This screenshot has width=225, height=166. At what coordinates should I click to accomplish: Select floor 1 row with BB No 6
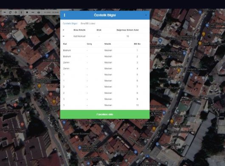(x=105, y=81)
